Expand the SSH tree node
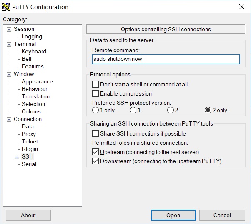This screenshot has height=224, width=251. pos(17,157)
